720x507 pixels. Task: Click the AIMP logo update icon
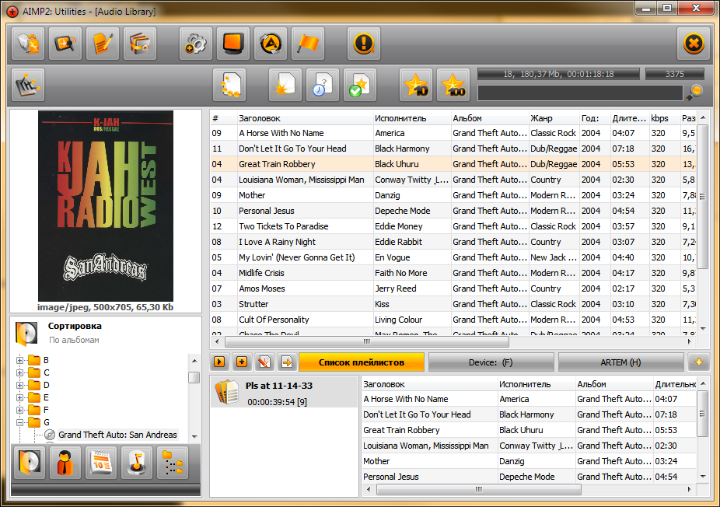pyautogui.click(x=271, y=44)
